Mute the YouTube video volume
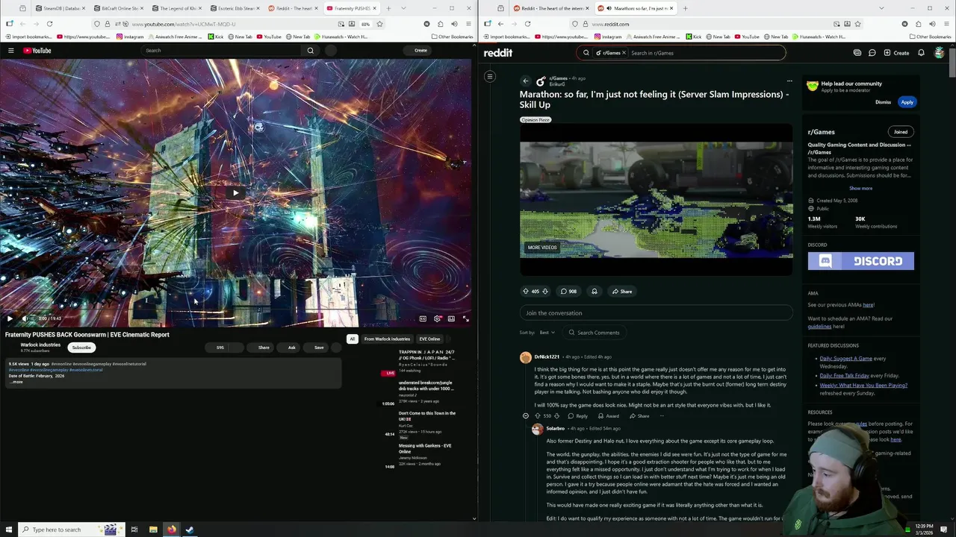The width and height of the screenshot is (956, 537). [25, 318]
